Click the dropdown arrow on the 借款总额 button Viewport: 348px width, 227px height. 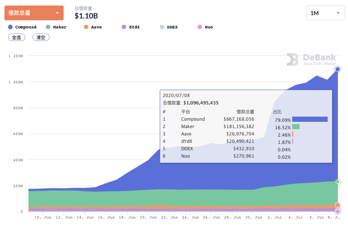coord(58,13)
